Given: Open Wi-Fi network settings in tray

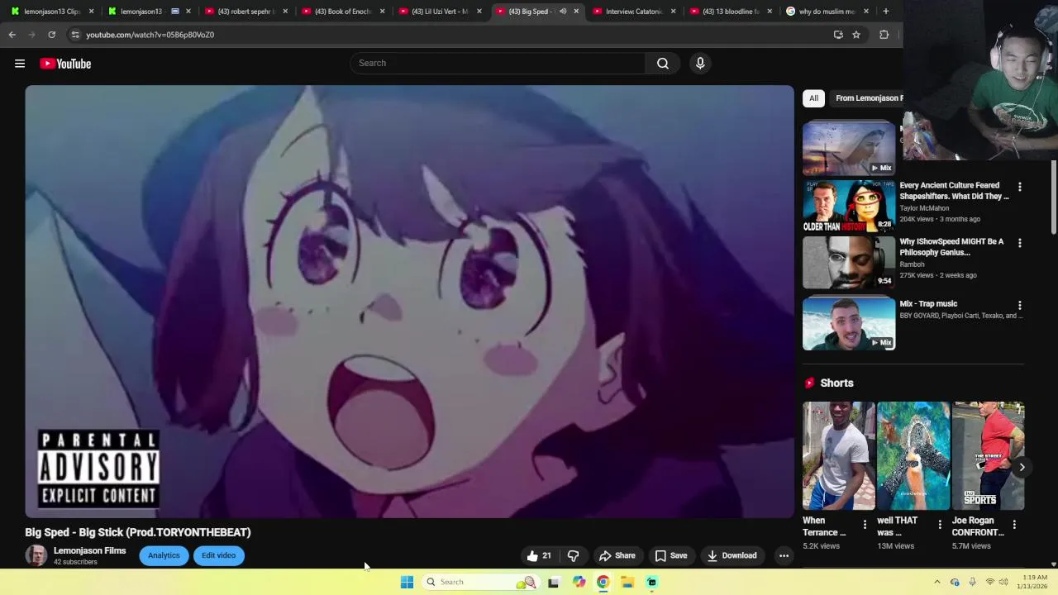Looking at the screenshot, I should (x=989, y=582).
